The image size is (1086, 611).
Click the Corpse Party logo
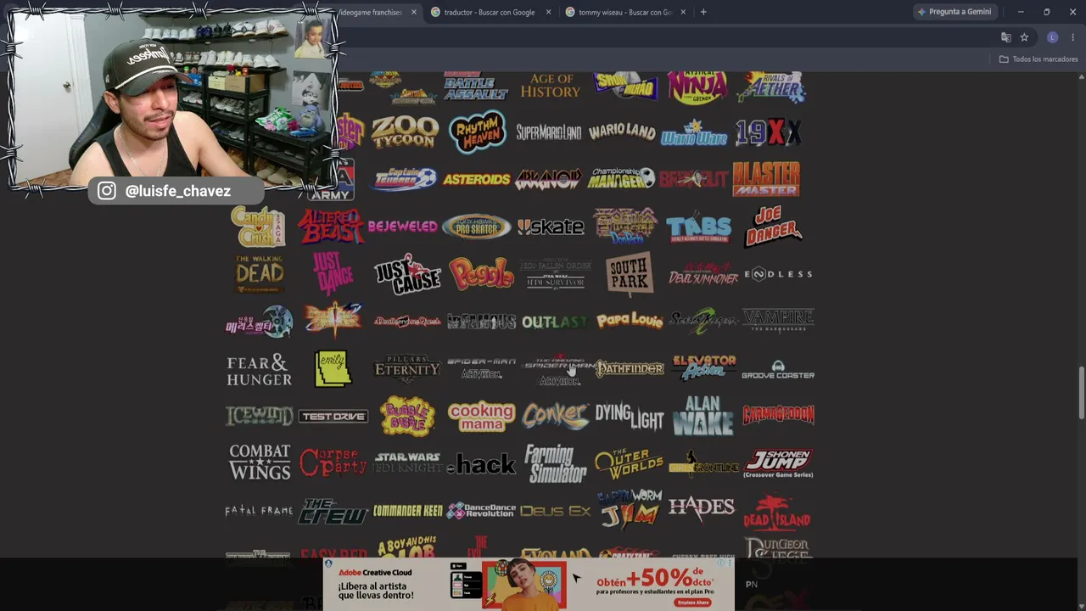tap(333, 462)
